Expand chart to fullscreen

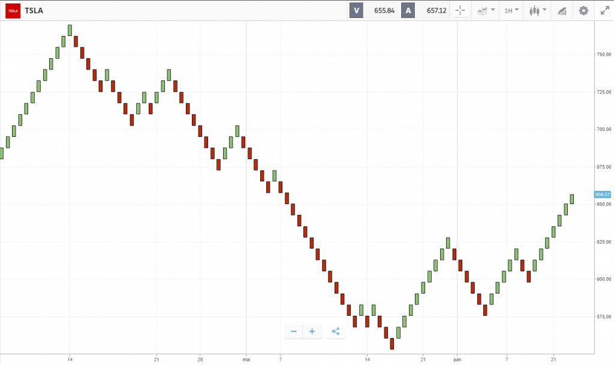pos(605,11)
